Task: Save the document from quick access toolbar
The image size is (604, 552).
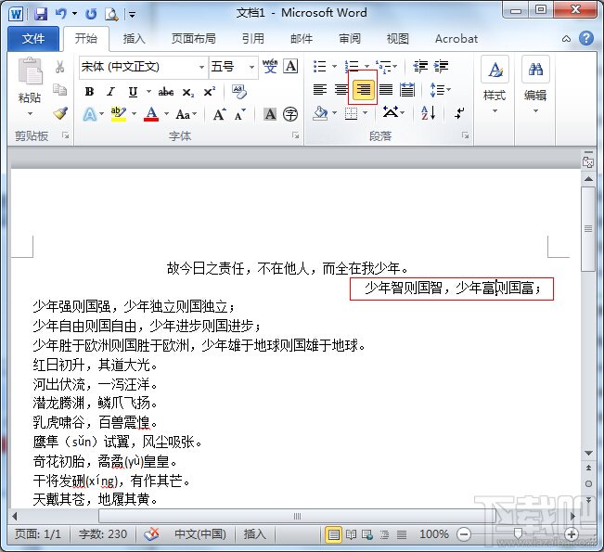Action: (41, 14)
